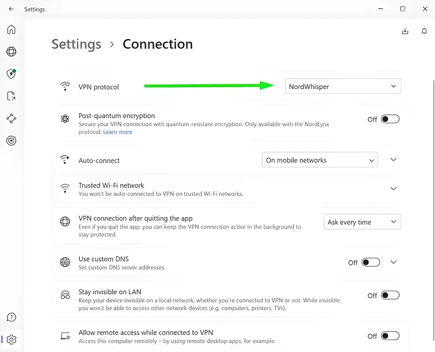This screenshot has height=352, width=435.
Task: Select the Settings gear icon in sidebar
Action: coord(11,339)
